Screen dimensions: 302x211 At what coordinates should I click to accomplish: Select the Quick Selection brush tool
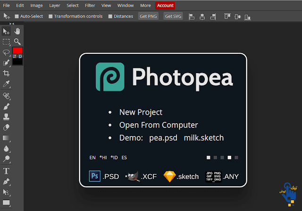tap(6, 63)
